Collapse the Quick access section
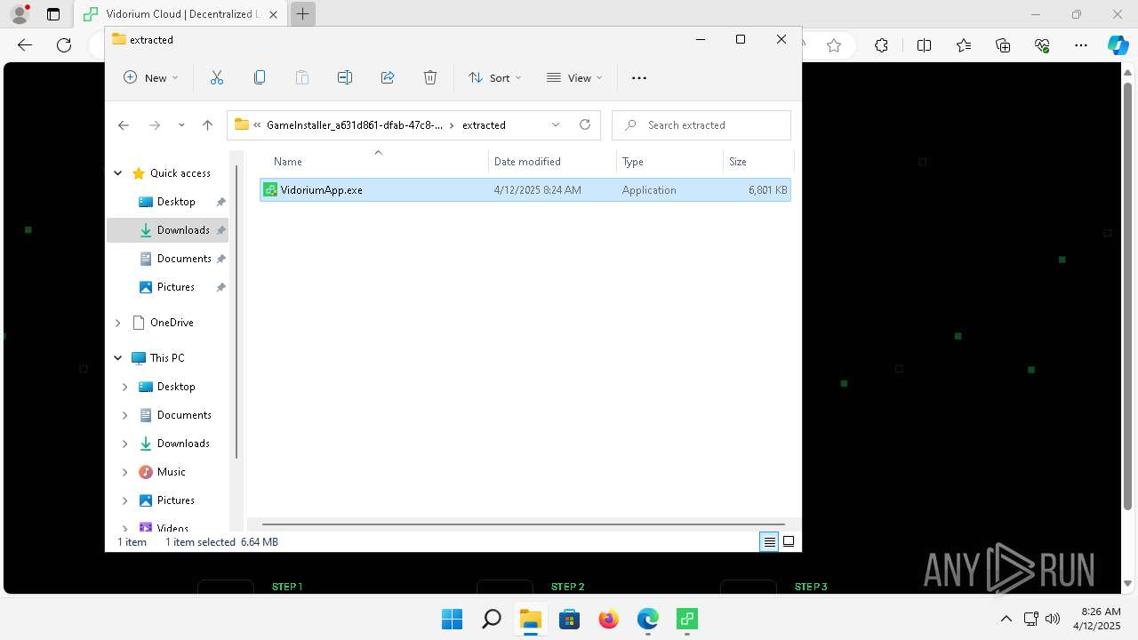 tap(117, 173)
